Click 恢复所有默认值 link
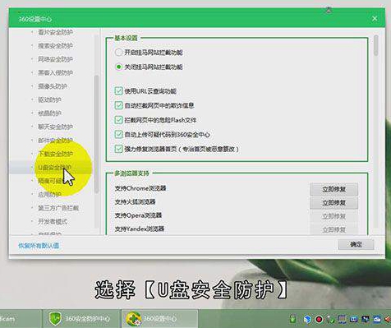391x328 pixels. coord(39,246)
